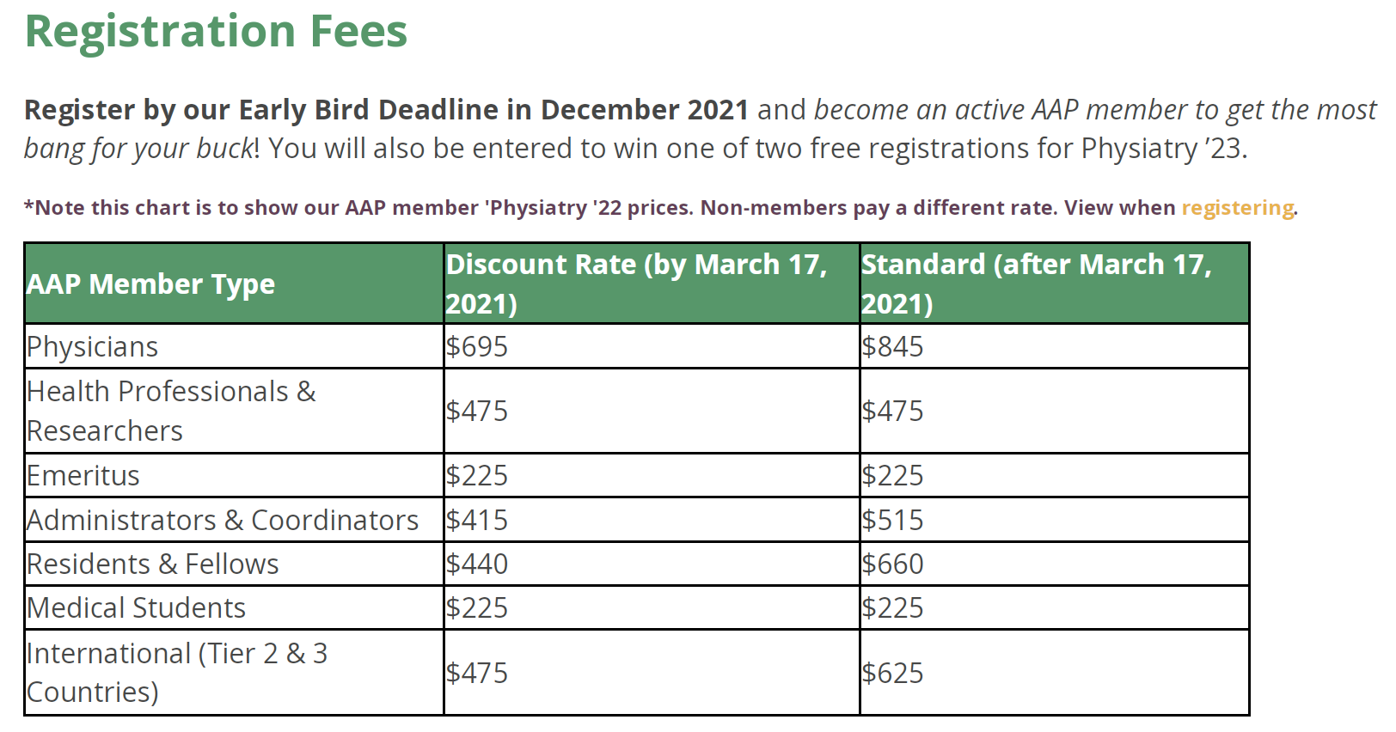Select the Standard rate column header

(1055, 284)
